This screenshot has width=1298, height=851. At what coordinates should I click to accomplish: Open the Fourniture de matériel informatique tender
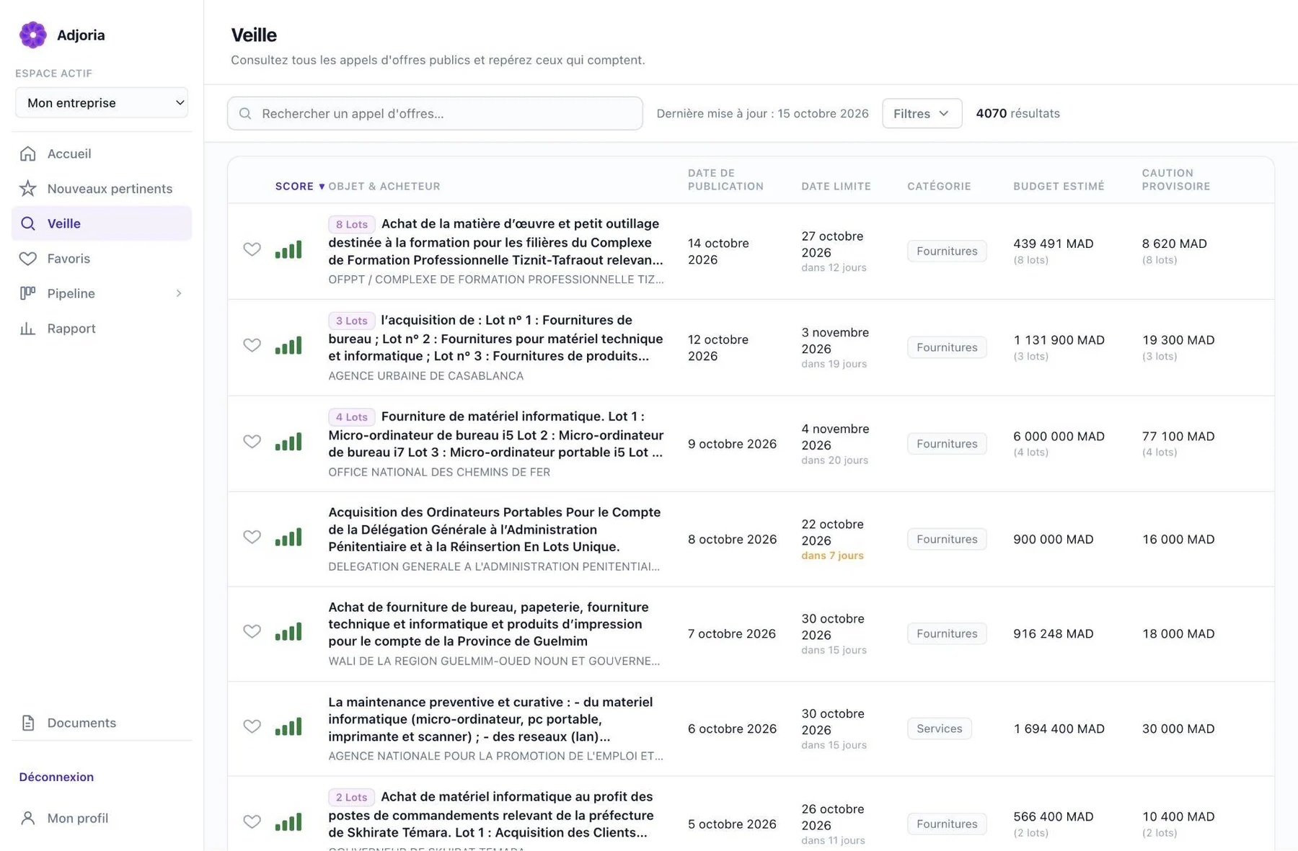(x=496, y=435)
